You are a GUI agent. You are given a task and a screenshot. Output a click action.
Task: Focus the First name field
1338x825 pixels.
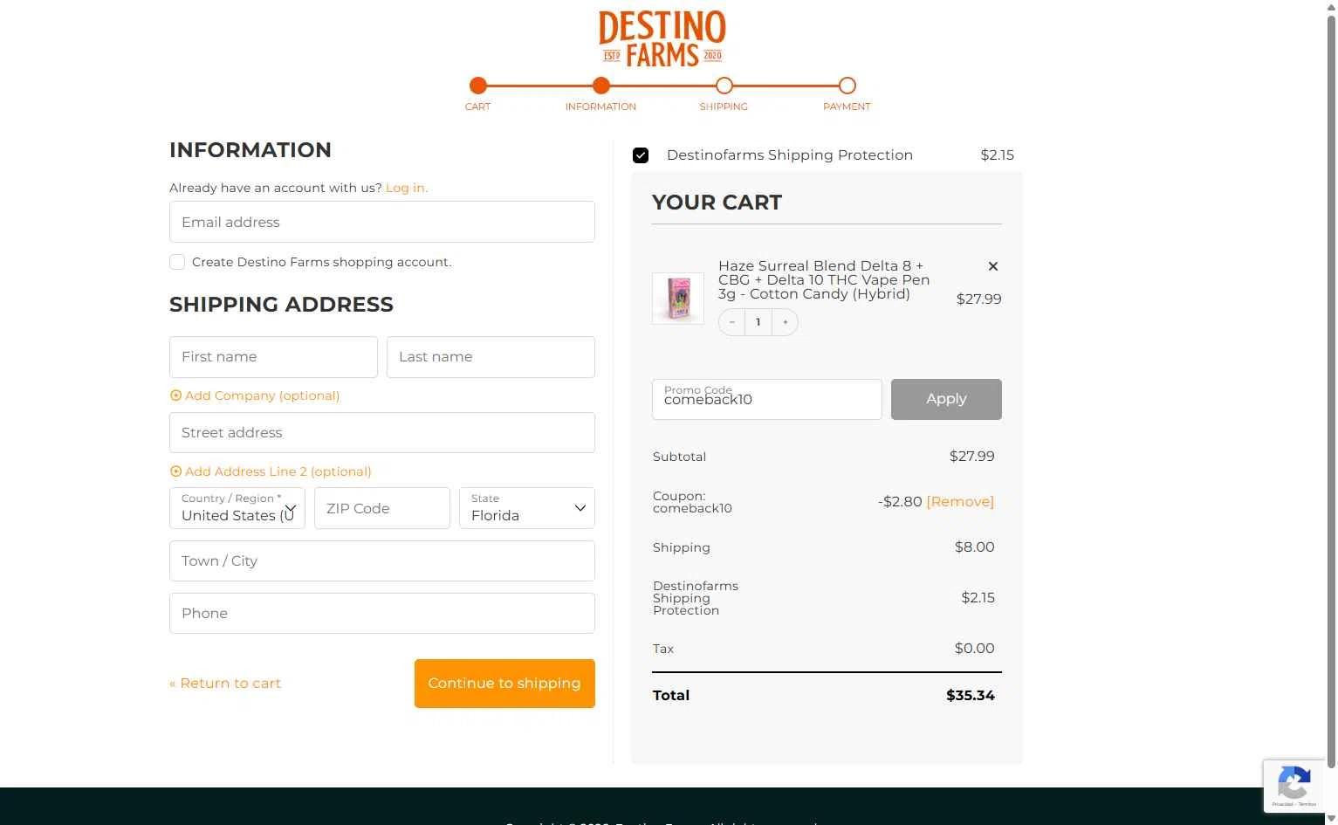click(x=273, y=357)
